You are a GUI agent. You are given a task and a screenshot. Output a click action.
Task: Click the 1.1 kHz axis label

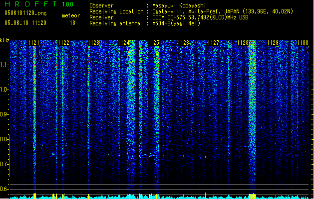[x=4, y=65]
